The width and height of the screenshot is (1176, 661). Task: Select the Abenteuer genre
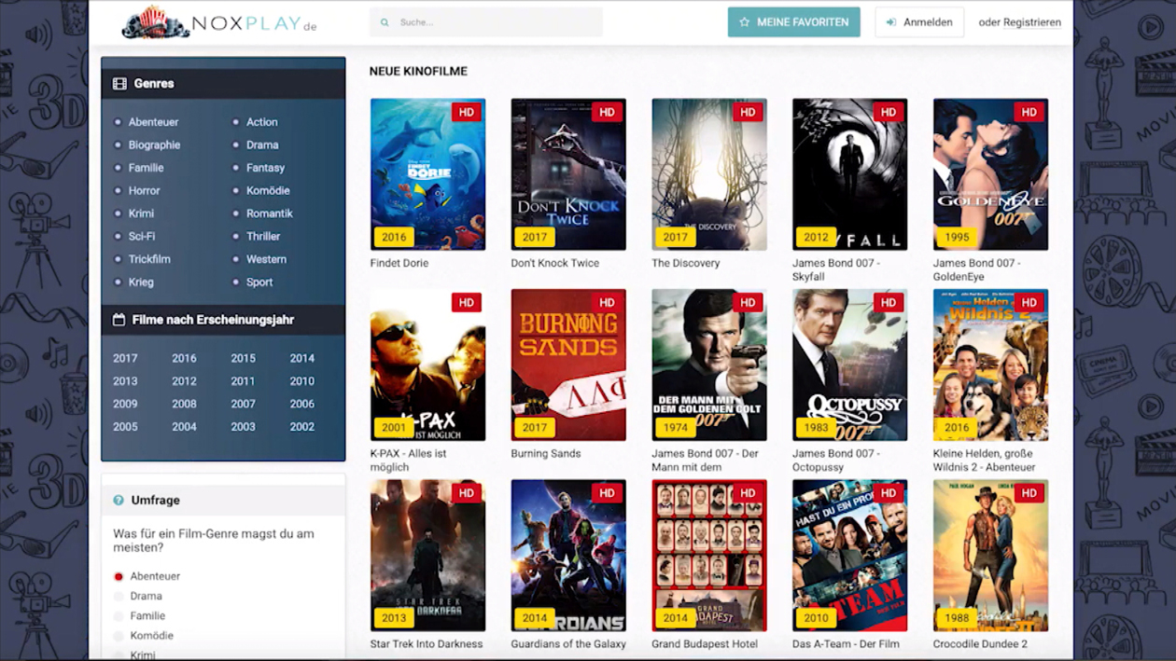153,122
